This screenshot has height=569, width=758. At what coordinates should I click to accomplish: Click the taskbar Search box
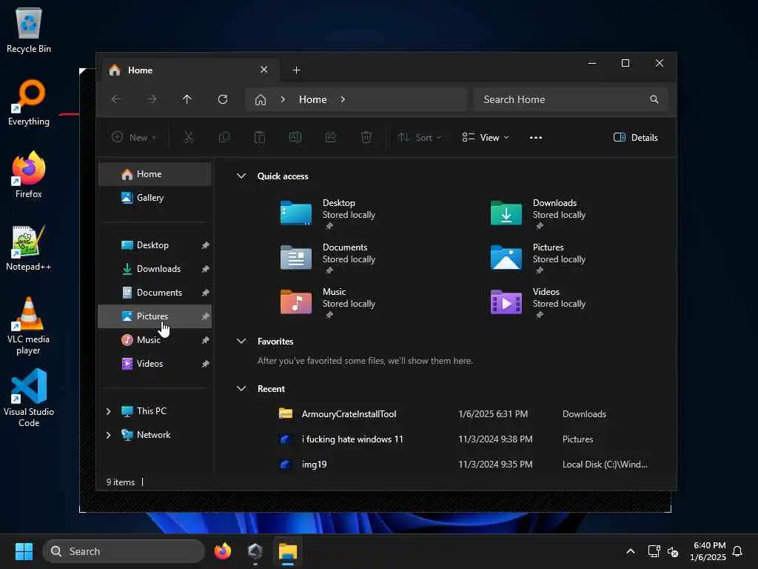[124, 551]
